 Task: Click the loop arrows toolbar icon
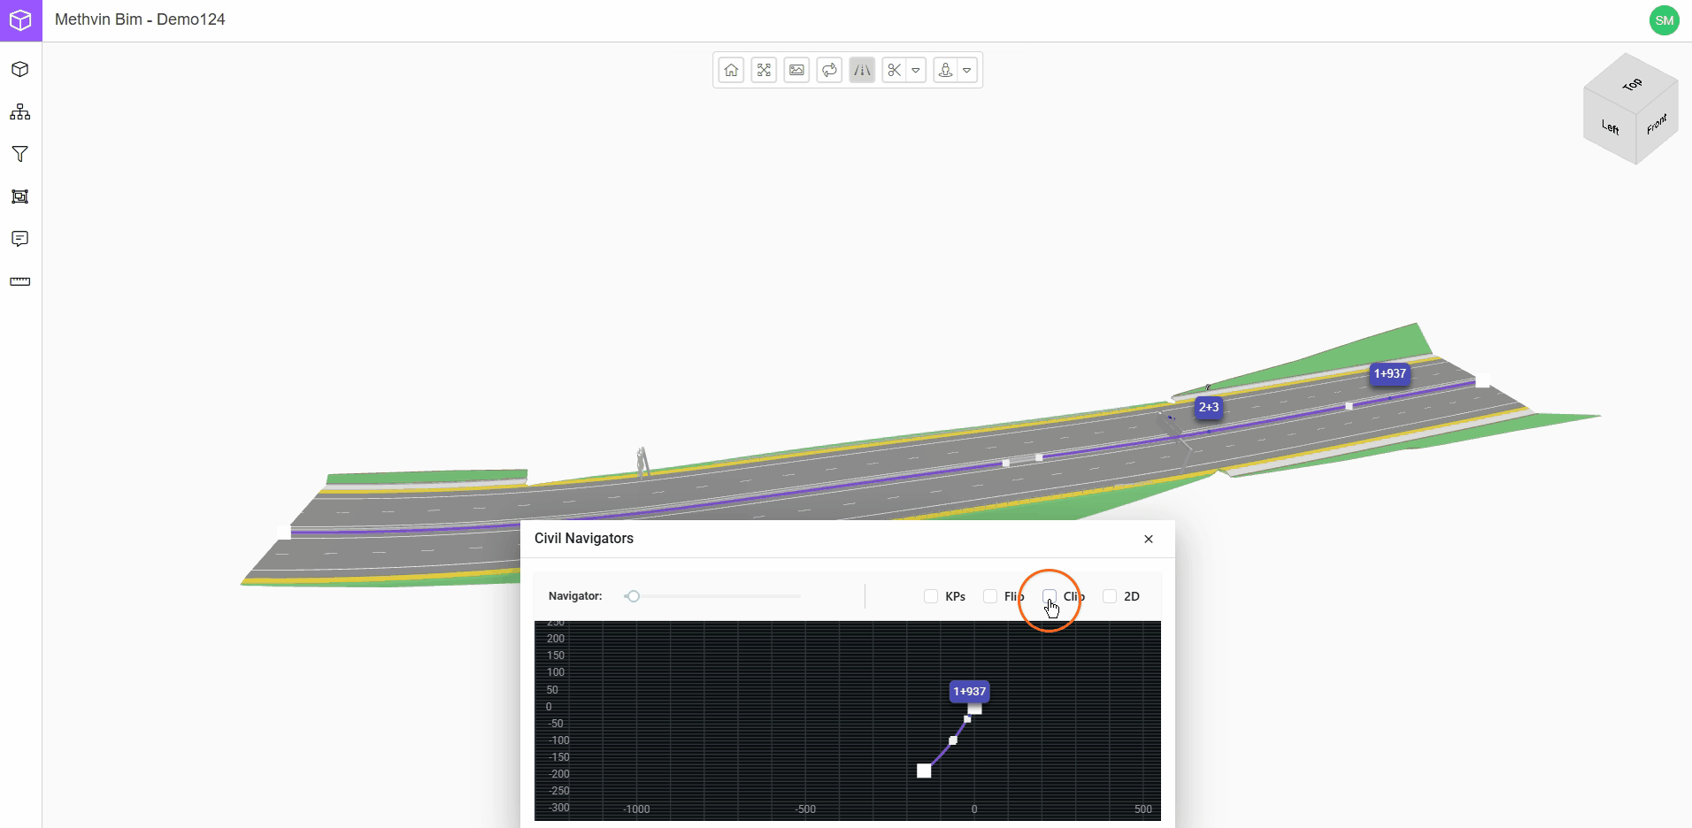pos(829,70)
